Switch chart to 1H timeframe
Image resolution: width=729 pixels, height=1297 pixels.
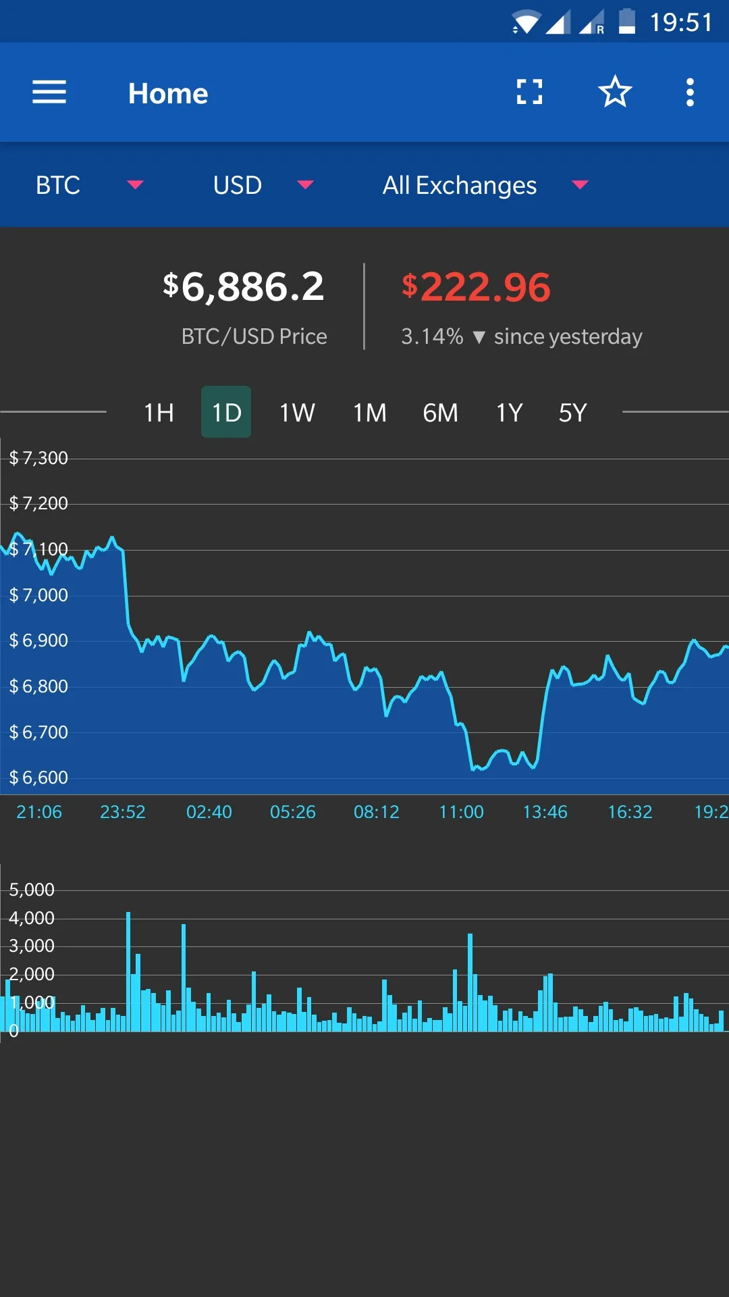pos(159,412)
